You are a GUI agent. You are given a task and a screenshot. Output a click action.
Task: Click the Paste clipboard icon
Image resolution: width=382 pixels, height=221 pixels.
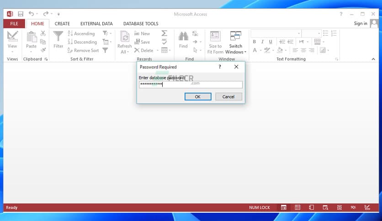tap(32, 37)
